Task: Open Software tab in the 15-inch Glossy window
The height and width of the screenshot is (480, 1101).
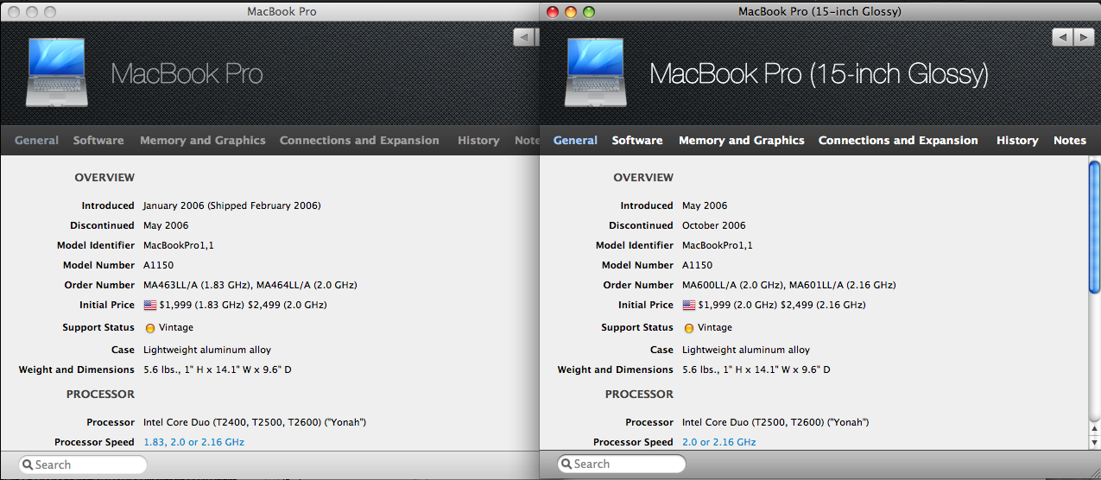Action: pyautogui.click(x=637, y=140)
